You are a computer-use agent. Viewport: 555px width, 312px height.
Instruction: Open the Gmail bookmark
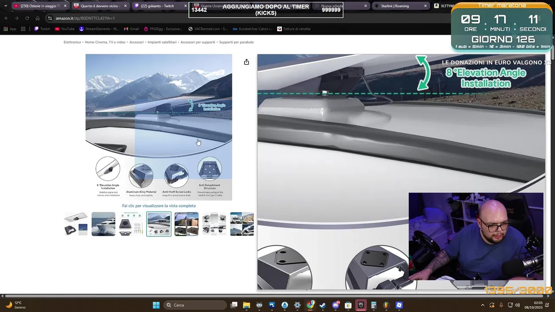coord(131,29)
